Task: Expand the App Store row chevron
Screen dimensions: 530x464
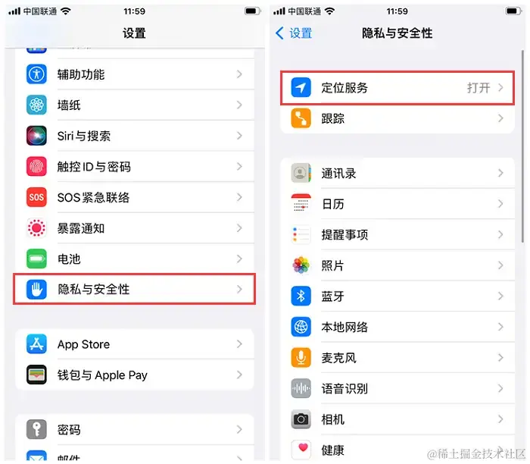Action: [x=239, y=344]
